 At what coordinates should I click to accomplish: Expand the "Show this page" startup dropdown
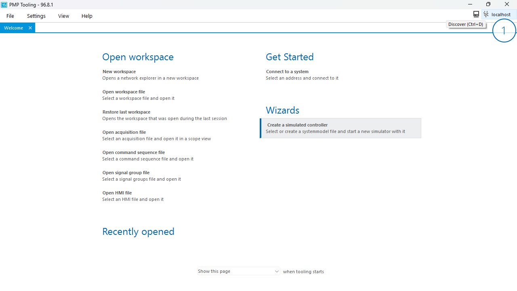tap(238, 271)
